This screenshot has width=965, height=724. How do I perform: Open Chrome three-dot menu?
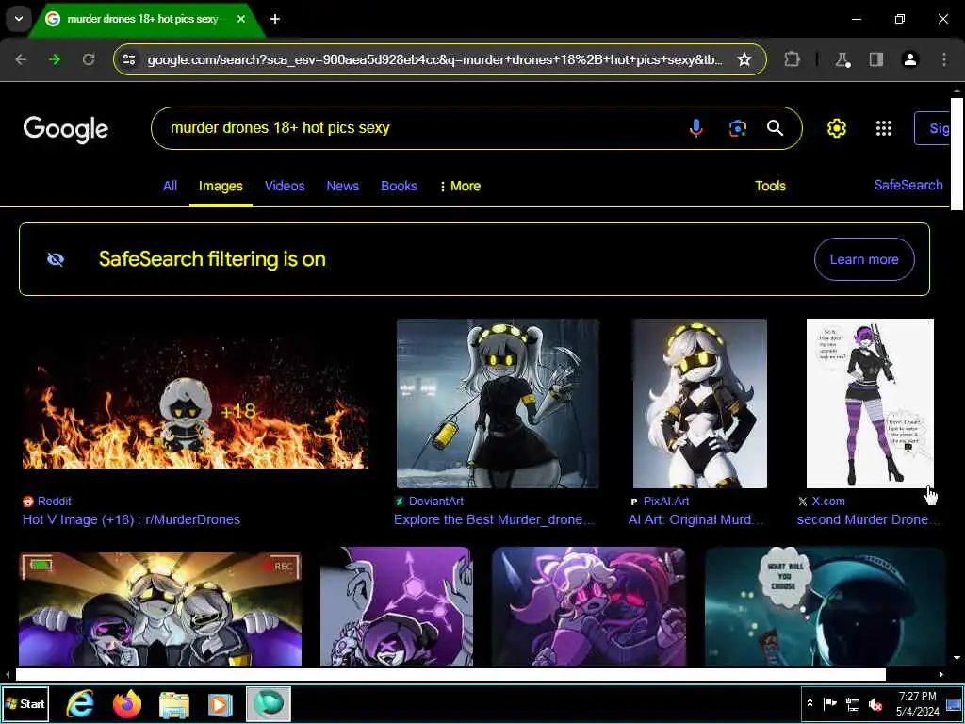coord(944,59)
